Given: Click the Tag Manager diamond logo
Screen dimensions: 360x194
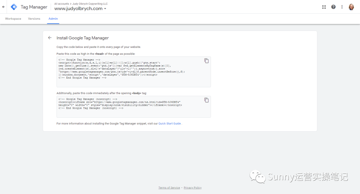Looking at the screenshot, I should 14,7.
